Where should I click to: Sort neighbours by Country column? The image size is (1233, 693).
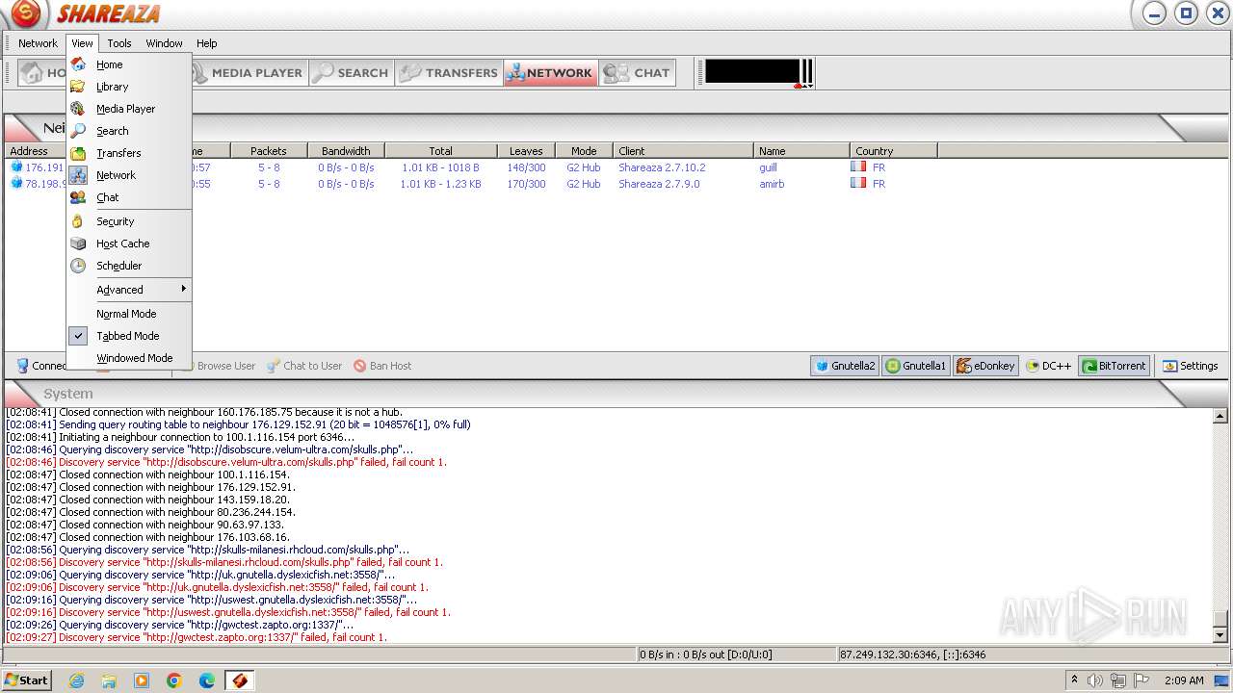tap(894, 151)
